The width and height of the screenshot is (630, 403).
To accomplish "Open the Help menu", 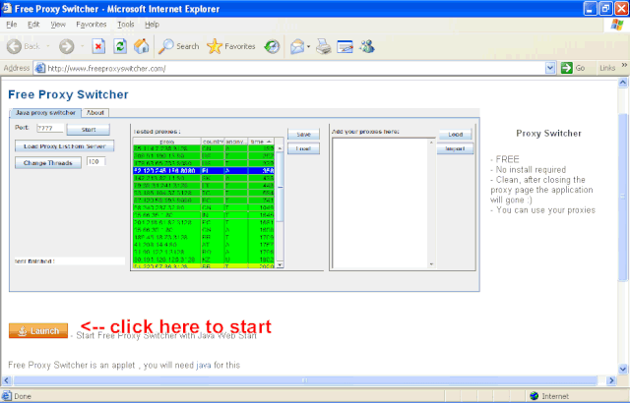I will [152, 25].
